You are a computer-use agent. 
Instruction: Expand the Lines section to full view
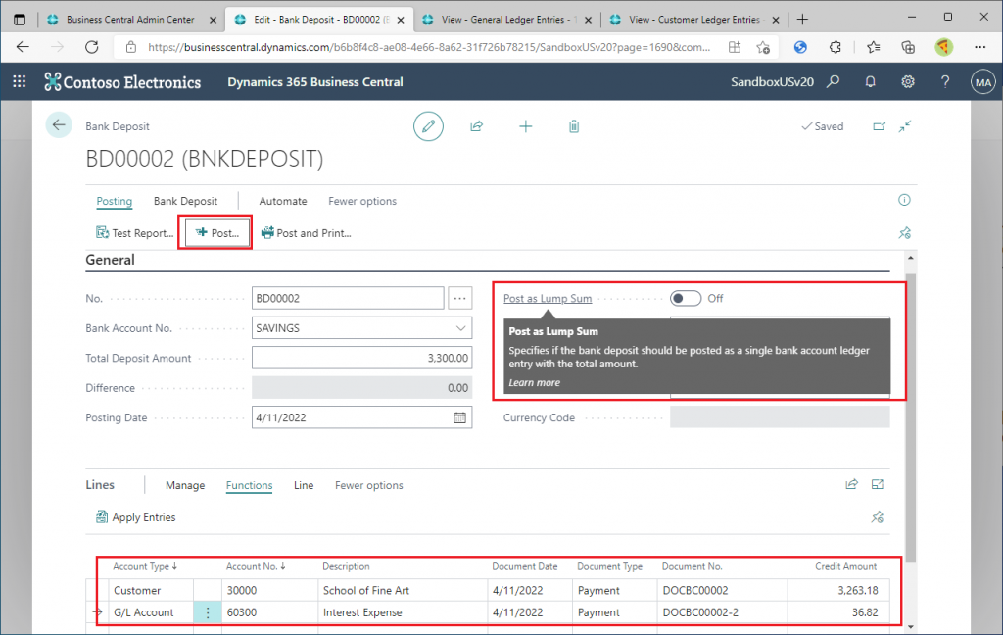(x=877, y=484)
